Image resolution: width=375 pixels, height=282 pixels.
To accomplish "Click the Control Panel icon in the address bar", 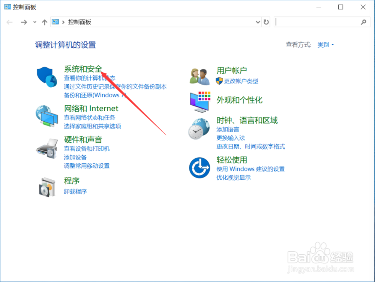I will (55, 22).
